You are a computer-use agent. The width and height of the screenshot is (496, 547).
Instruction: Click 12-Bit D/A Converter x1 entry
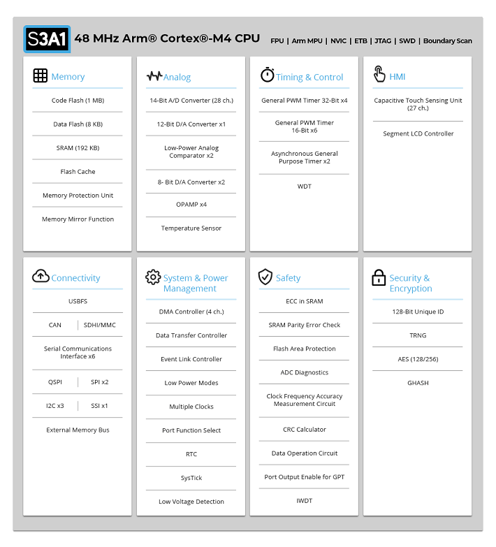point(191,124)
